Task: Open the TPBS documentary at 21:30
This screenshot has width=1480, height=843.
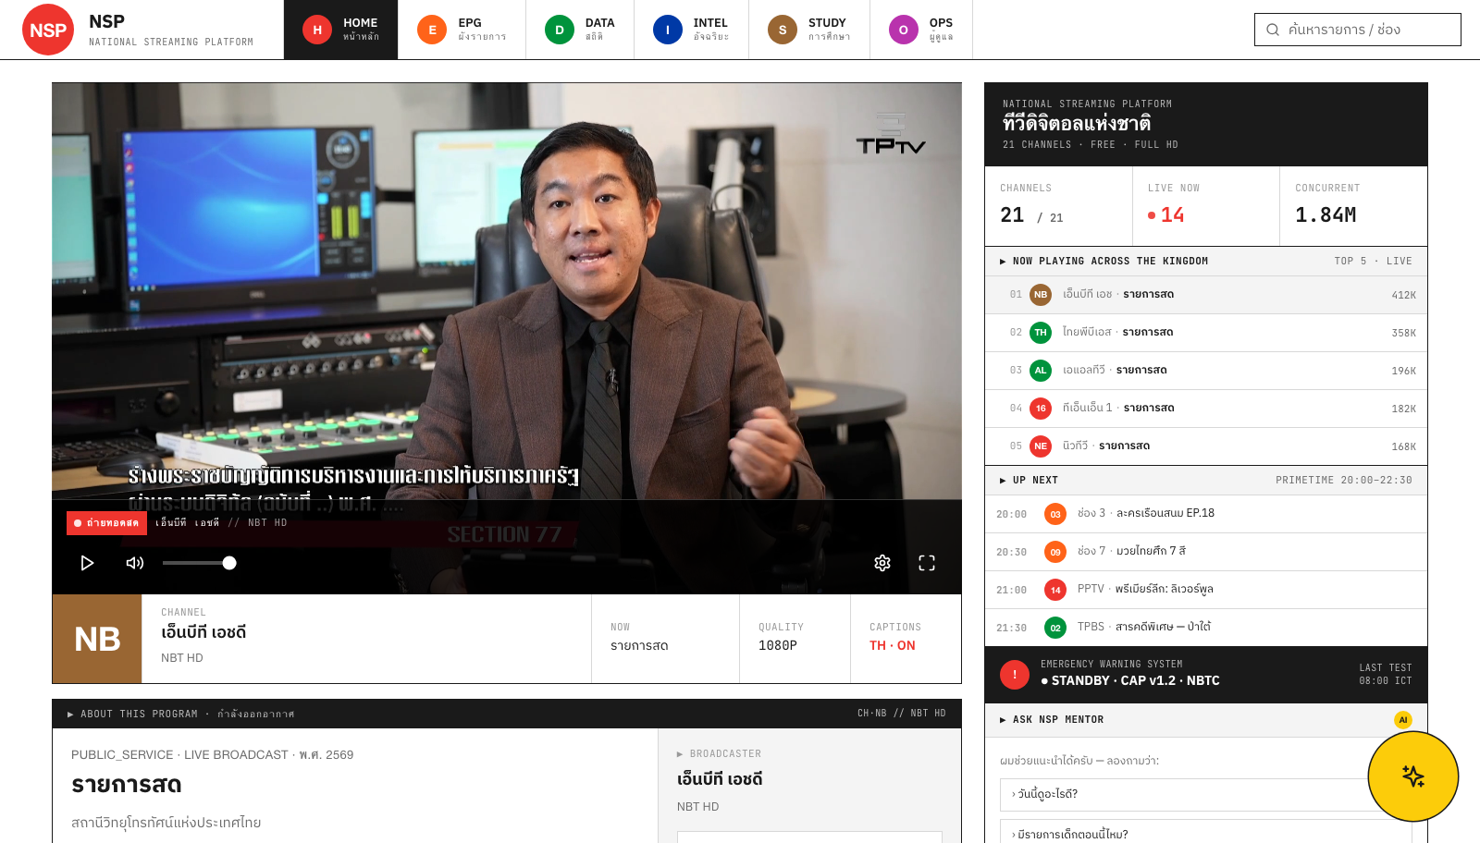Action: tap(1205, 628)
